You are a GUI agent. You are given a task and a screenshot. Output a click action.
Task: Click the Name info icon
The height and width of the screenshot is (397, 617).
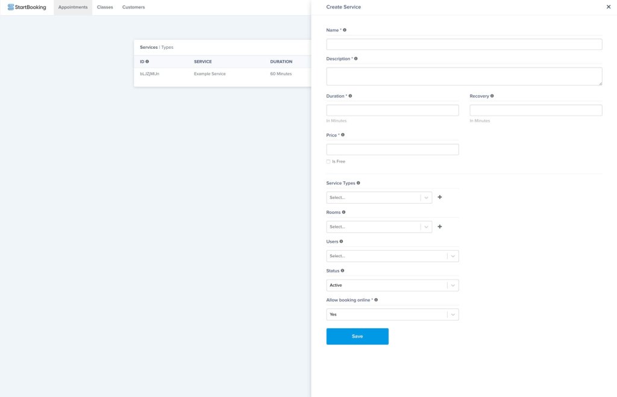coord(345,30)
